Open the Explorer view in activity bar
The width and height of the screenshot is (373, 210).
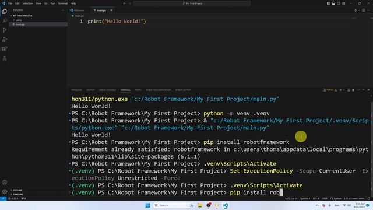[5, 12]
